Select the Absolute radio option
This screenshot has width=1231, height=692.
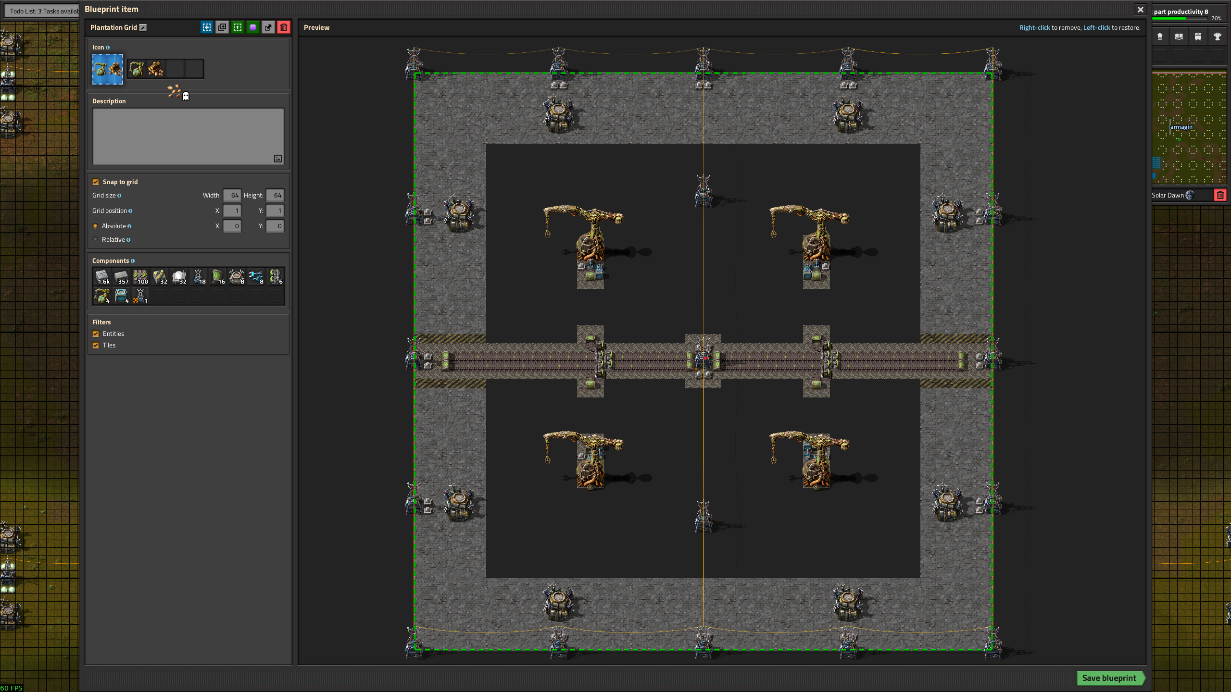[96, 226]
